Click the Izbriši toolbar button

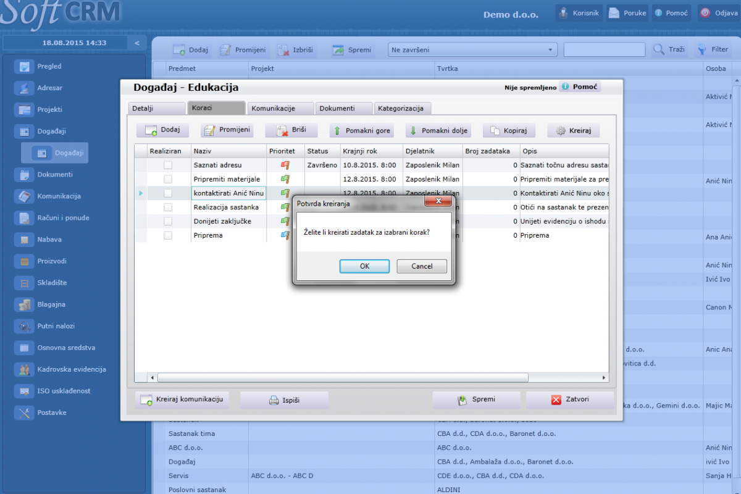coord(297,50)
